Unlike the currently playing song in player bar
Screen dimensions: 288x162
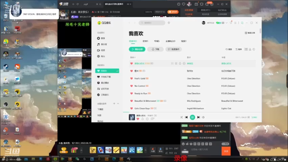[138, 119]
